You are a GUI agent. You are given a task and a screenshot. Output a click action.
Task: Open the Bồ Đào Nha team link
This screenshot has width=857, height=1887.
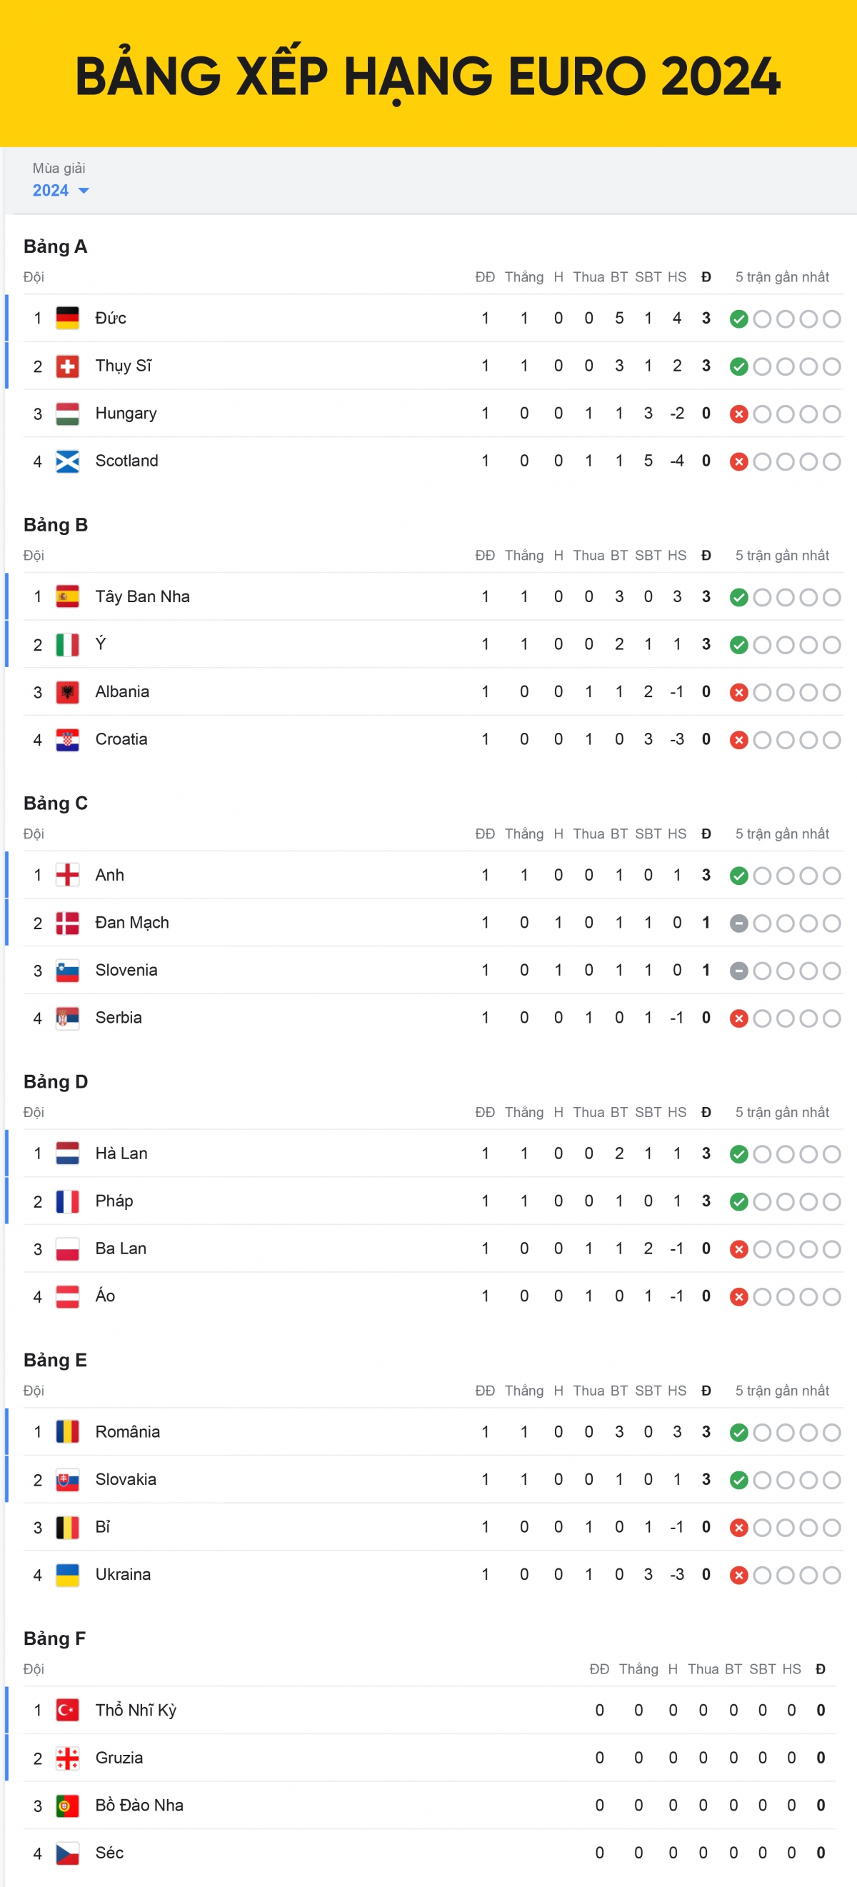tap(139, 1806)
